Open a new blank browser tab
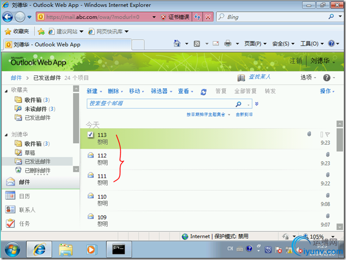This screenshot has width=346, height=260. coord(138,45)
